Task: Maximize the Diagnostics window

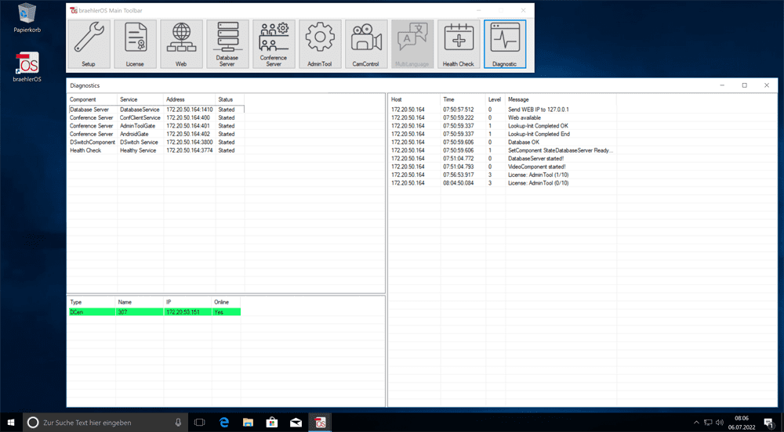Action: click(745, 85)
